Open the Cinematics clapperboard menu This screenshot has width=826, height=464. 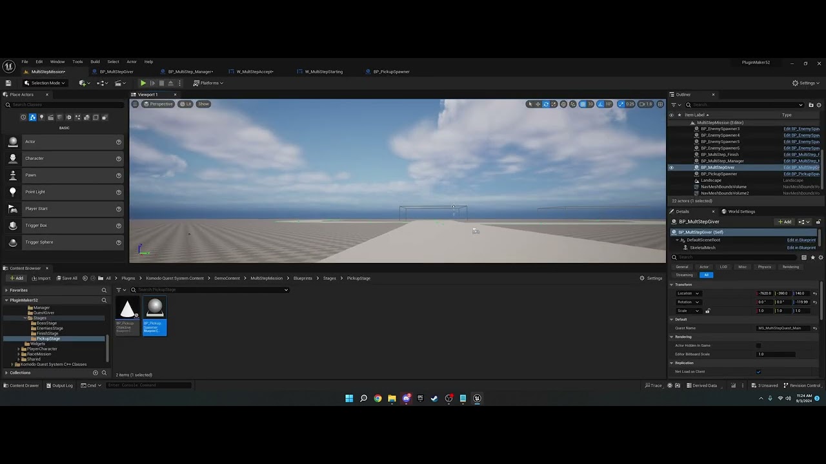[120, 83]
